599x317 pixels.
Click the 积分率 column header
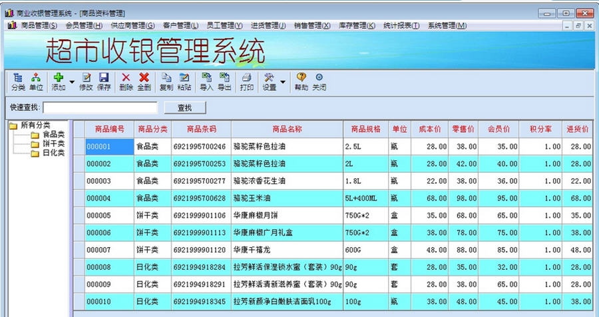pyautogui.click(x=540, y=130)
